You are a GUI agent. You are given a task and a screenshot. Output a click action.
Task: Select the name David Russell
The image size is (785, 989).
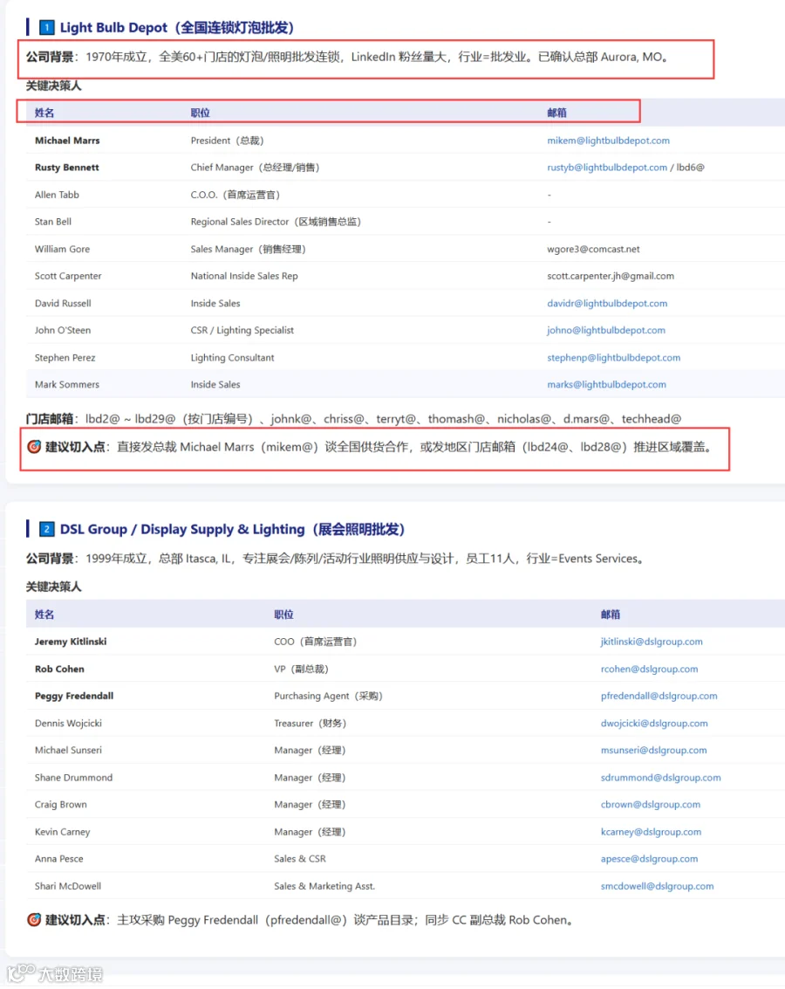63,304
